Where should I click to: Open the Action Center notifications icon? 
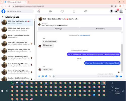click(x=123, y=91)
